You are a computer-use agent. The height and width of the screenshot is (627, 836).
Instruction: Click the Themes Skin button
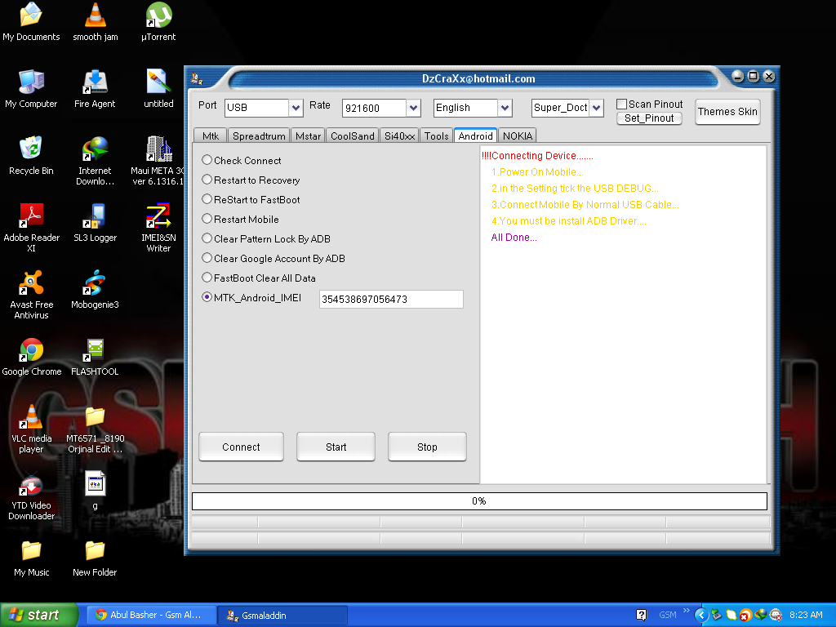727,112
